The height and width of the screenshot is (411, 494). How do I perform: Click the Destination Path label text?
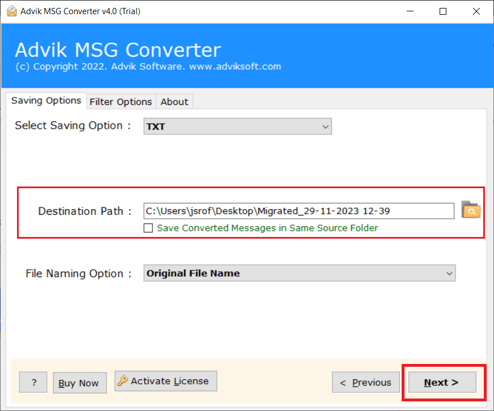(84, 211)
